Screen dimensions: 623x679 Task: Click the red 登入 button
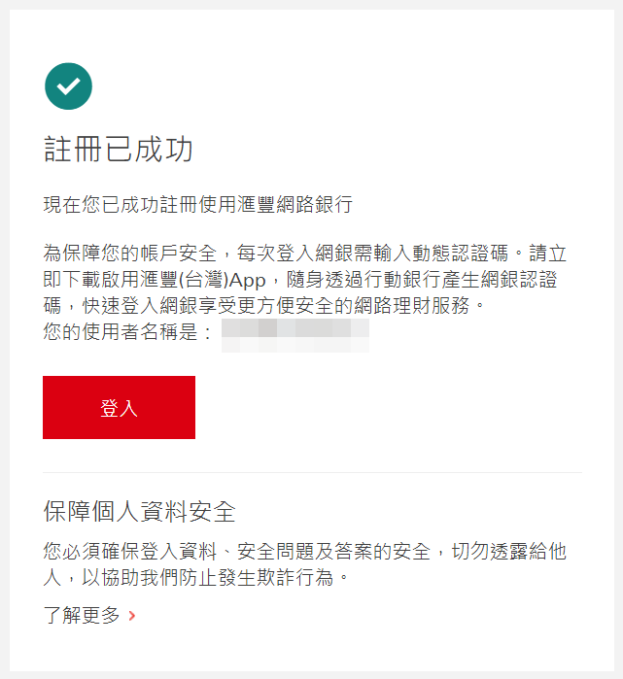pos(119,407)
